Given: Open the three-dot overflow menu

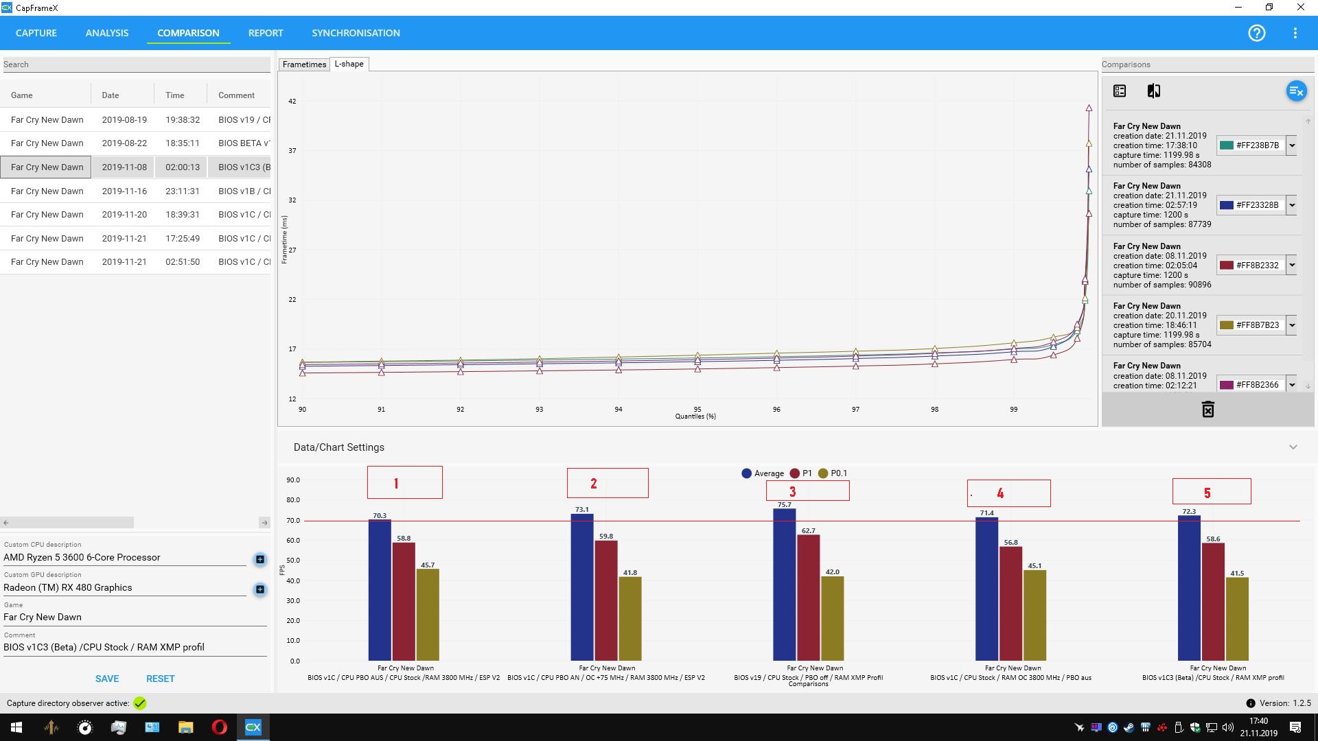Looking at the screenshot, I should 1295,33.
